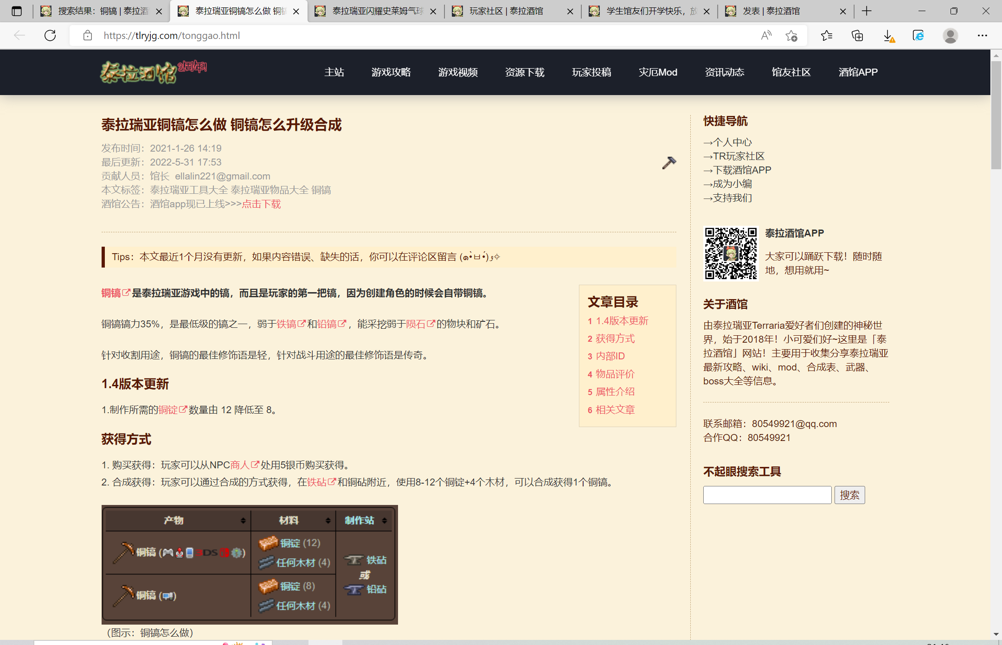Open the 游戏攻略 navigation menu item
The height and width of the screenshot is (645, 1002).
(x=391, y=72)
